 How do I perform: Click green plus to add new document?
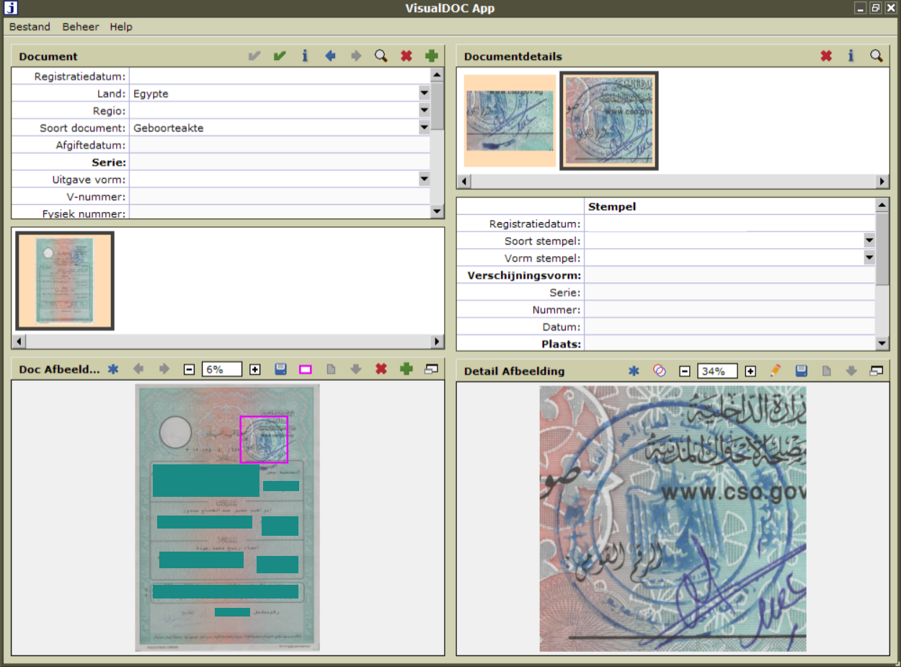[x=431, y=56]
